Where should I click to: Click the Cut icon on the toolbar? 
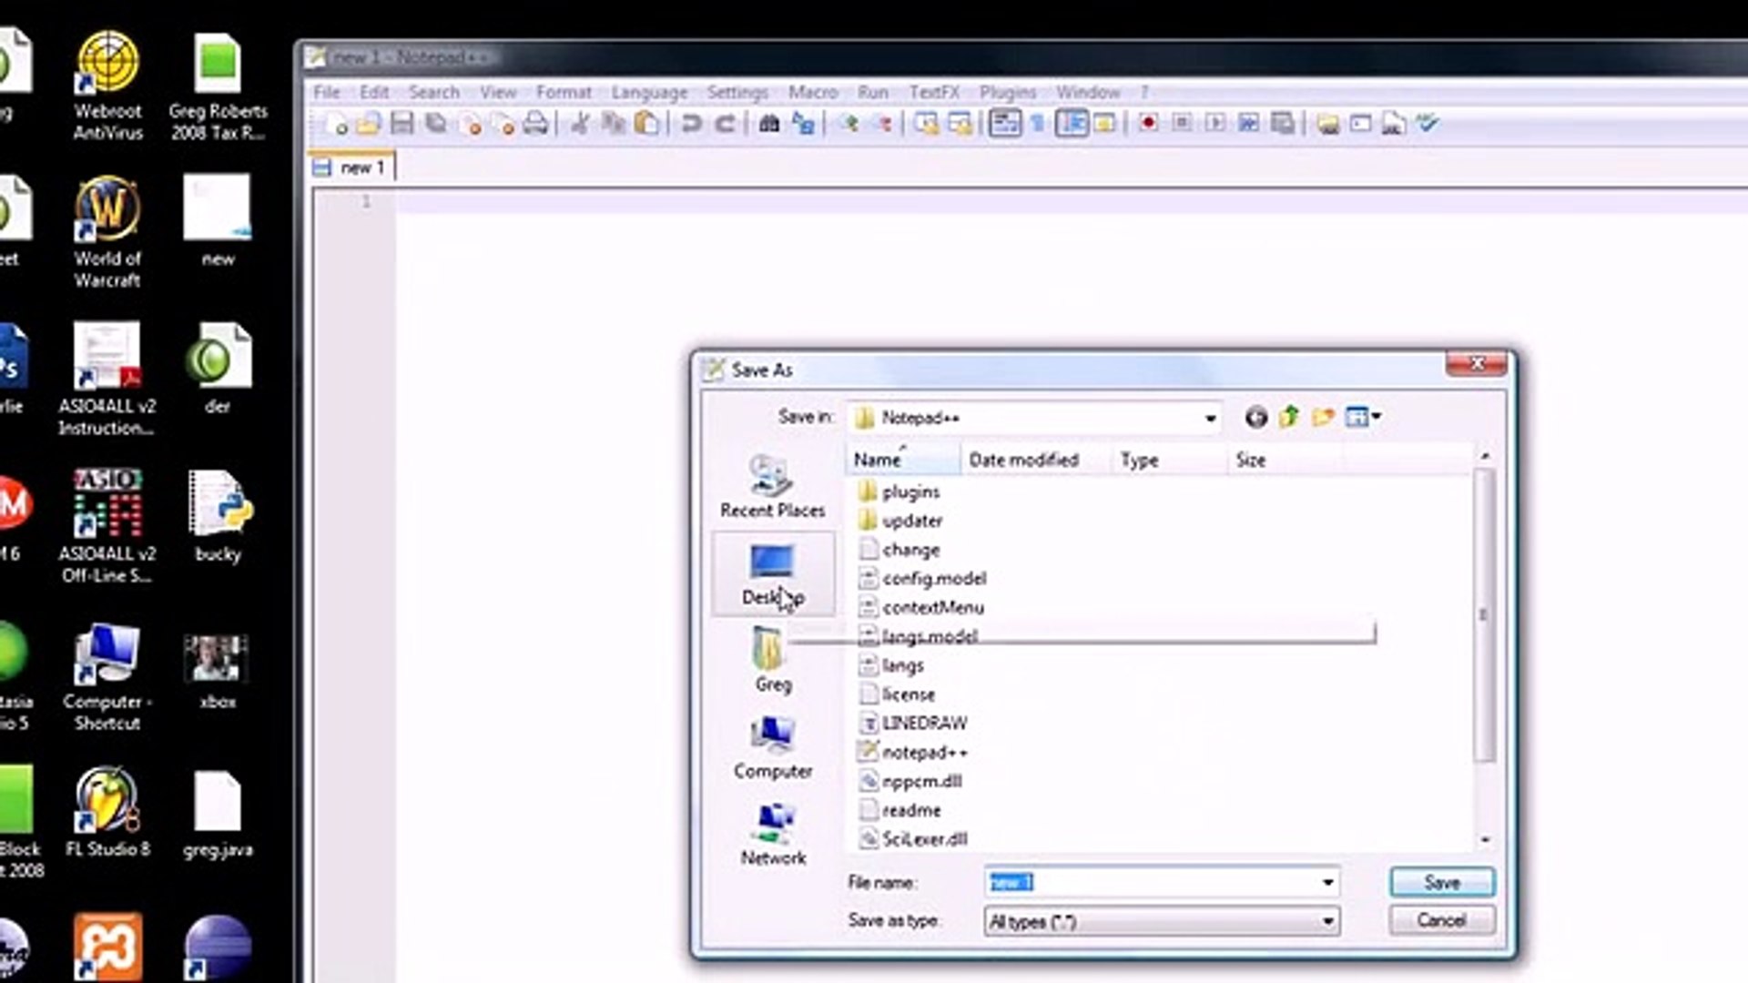tap(579, 124)
